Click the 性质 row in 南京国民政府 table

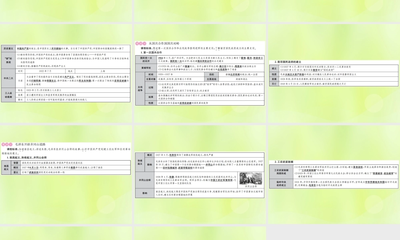(334, 74)
